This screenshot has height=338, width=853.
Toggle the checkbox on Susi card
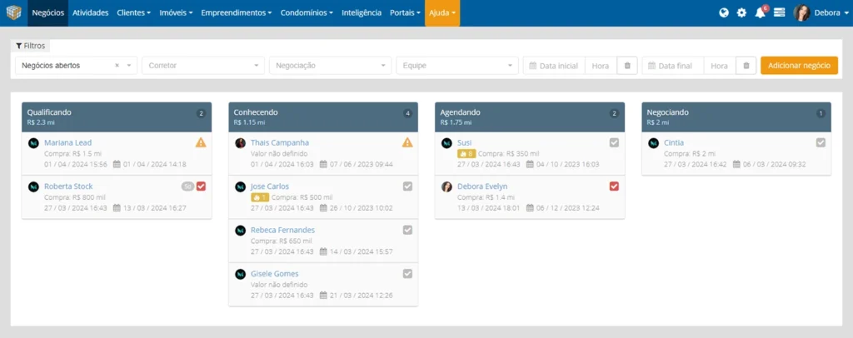point(614,143)
